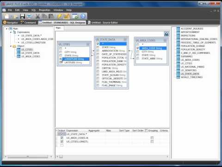Check the LATITUDE field in US_CITIES
This screenshot has height=167, width=222.
[61, 63]
